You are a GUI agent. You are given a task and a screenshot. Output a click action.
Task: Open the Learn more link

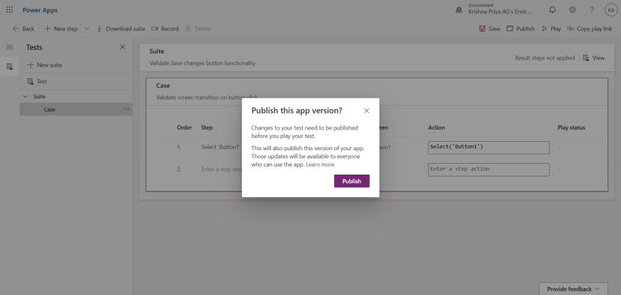tap(320, 165)
